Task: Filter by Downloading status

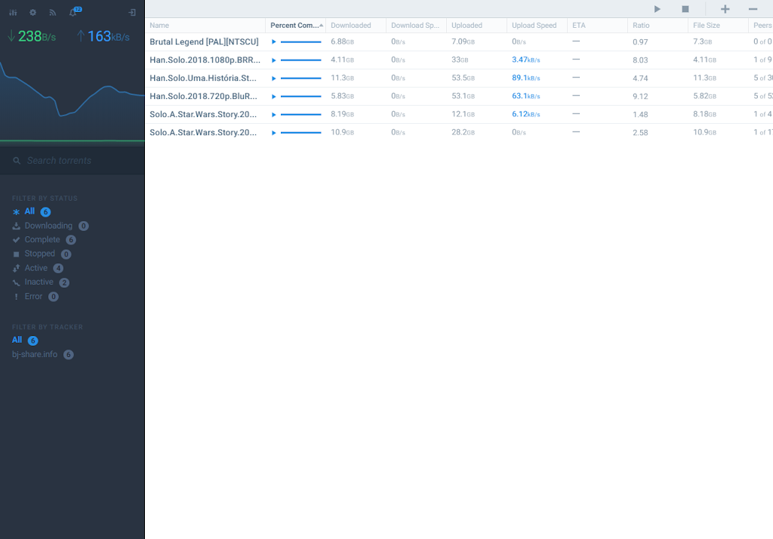Action: coord(48,226)
